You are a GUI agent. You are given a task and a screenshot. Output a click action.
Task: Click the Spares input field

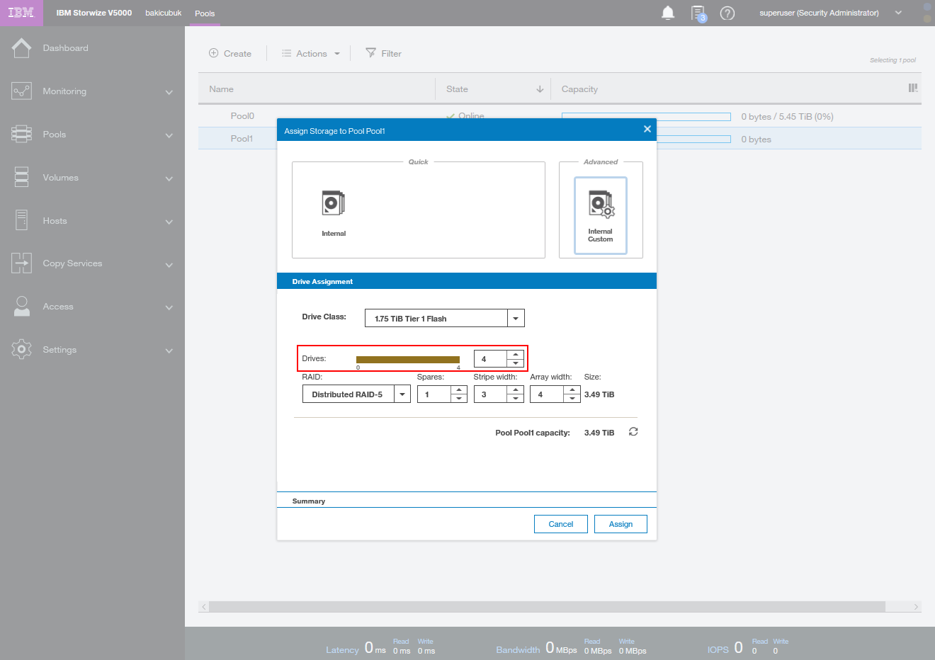[434, 394]
